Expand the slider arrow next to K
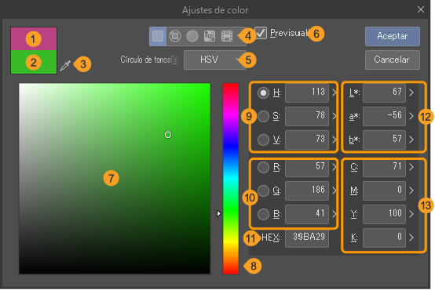This screenshot has width=435, height=290. click(411, 237)
